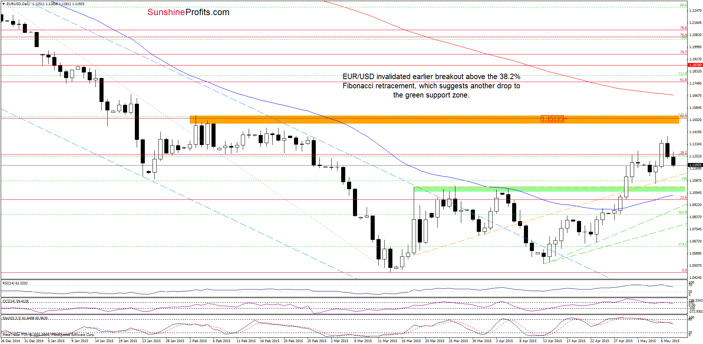This screenshot has width=703, height=344.
Task: Click the 1.22470 price scale label
Action: (696, 11)
